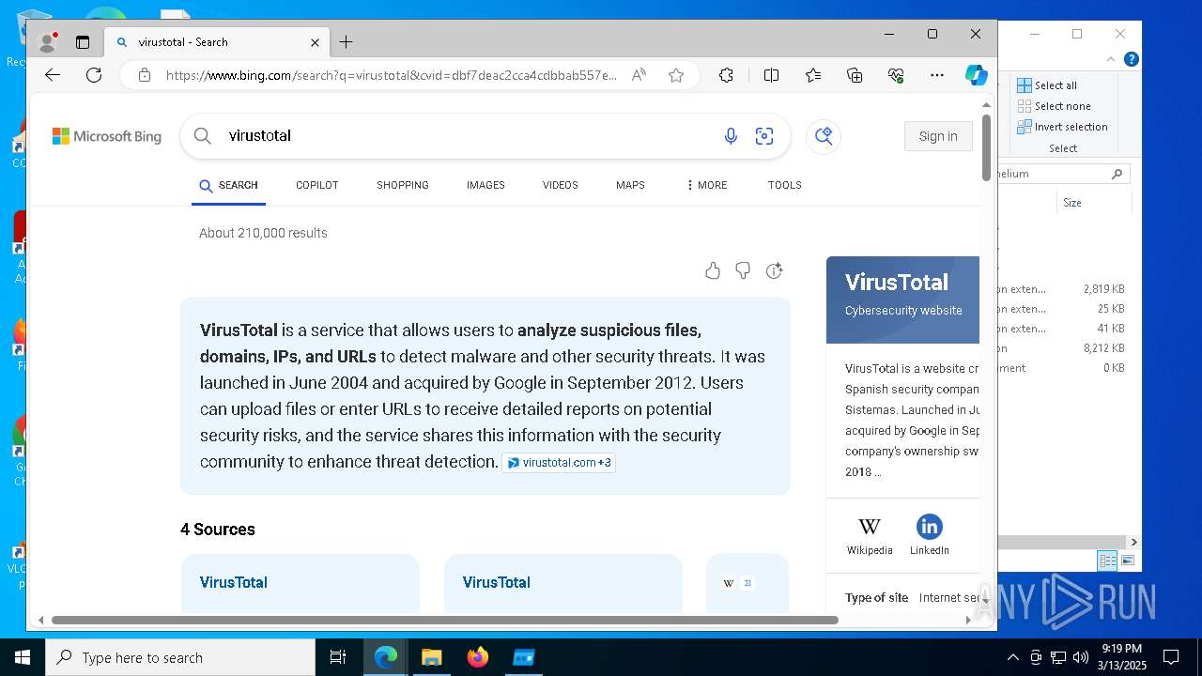1202x676 pixels.
Task: Click the Sign in button
Action: click(938, 136)
